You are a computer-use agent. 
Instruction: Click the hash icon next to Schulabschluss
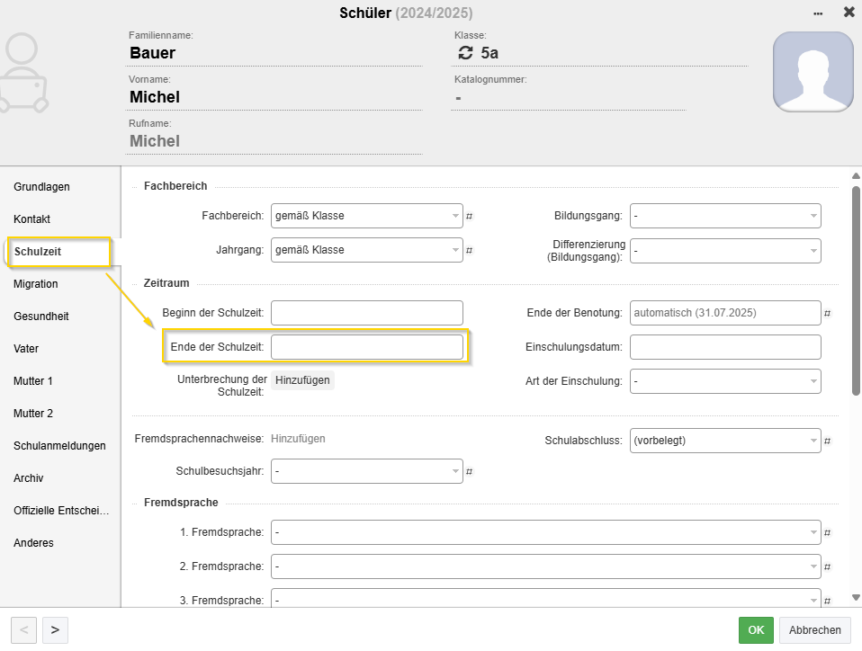827,441
